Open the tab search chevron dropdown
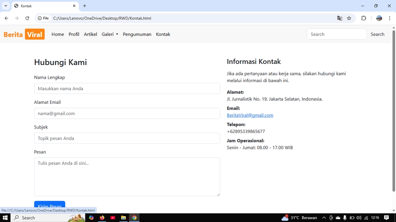396x222 pixels. [x=6, y=6]
